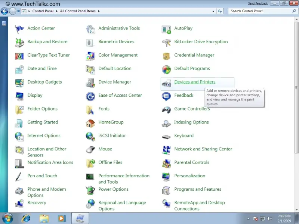This screenshot has height=224, width=299.
Task: Launch Windows Media Player from taskbar
Action: point(62,218)
